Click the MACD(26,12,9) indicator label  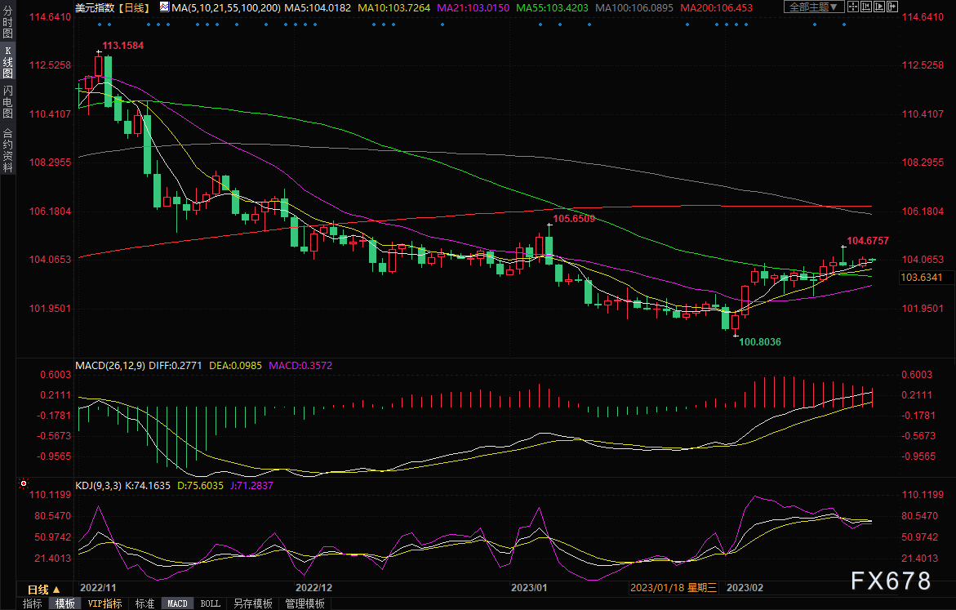[109, 365]
